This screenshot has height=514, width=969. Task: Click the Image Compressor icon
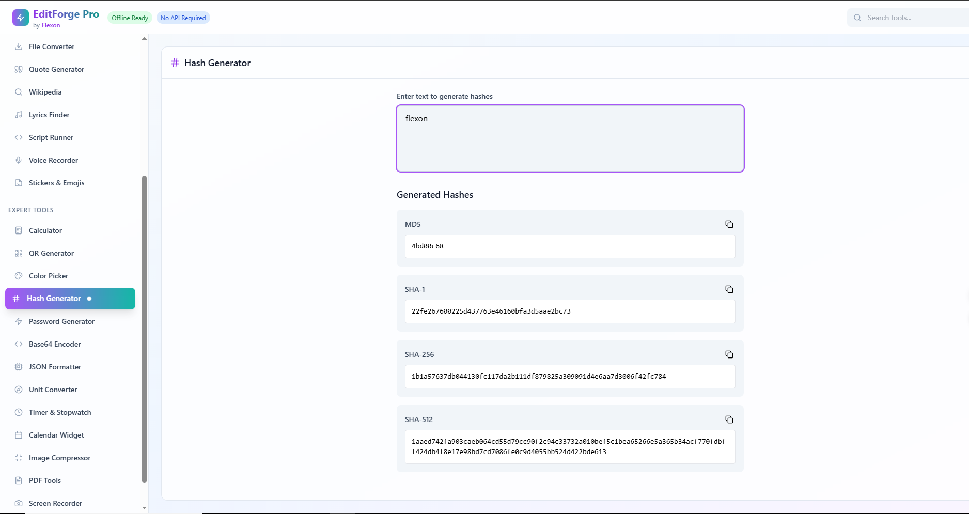coord(19,458)
